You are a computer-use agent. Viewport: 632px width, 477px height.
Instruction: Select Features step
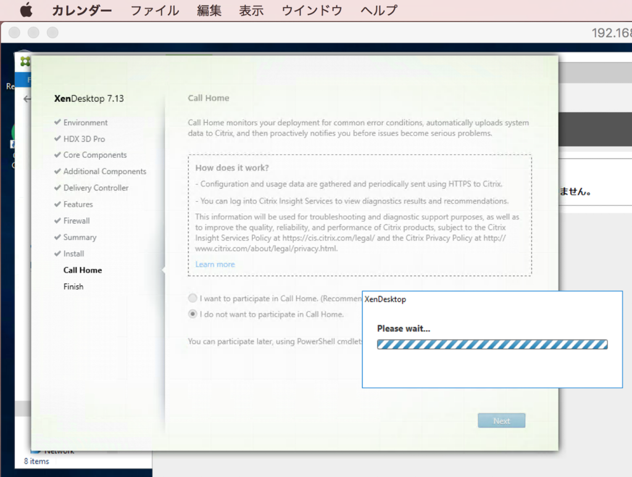(78, 204)
